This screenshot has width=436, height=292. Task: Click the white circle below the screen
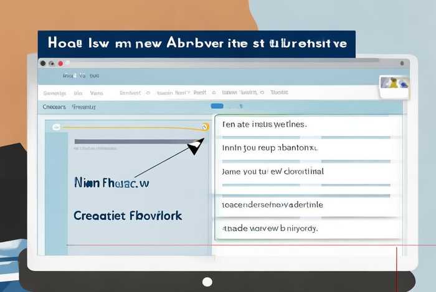tap(207, 282)
